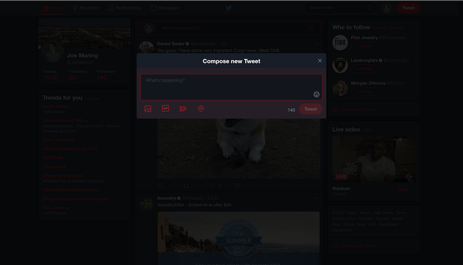
Task: Retweet the Daniel Bader corgi tweet
Action: point(186,186)
